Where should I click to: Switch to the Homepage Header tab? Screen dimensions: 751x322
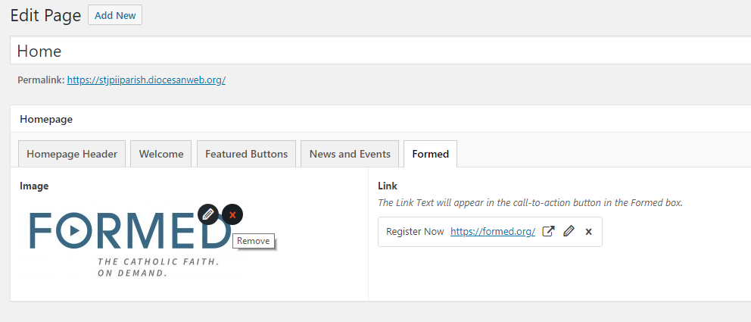coord(72,154)
